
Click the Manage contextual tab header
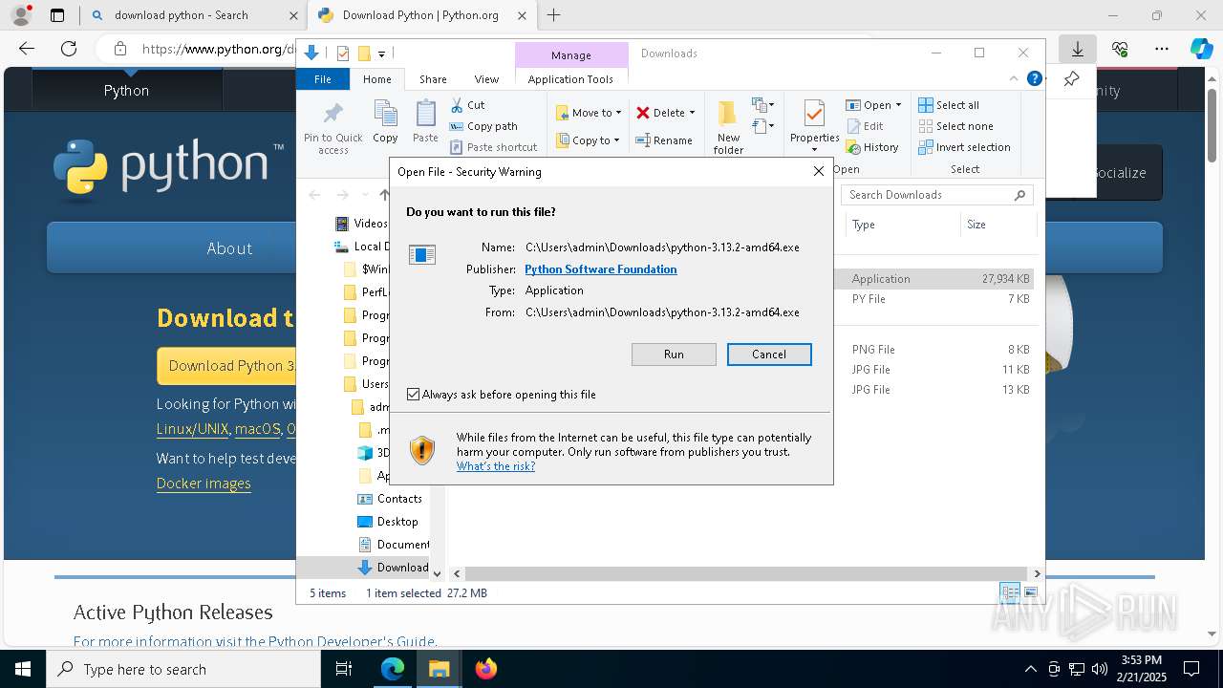(571, 55)
